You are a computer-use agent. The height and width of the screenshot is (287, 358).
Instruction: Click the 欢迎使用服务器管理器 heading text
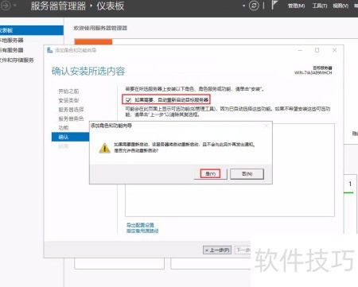click(x=100, y=28)
